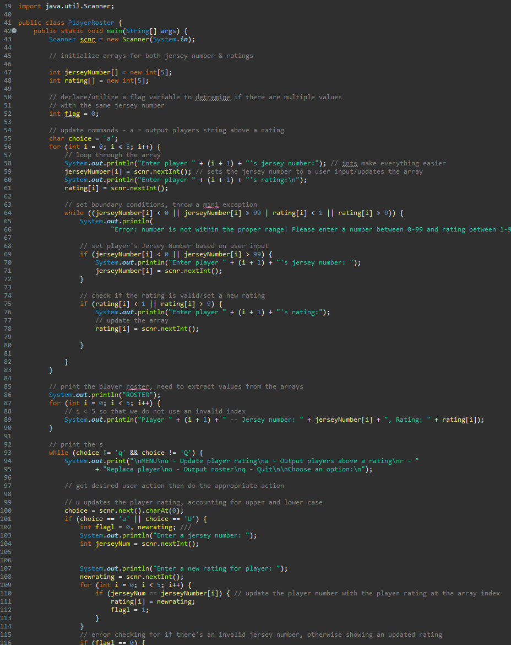Click the 'update commands' comment on line 54
Viewport: 511px width, 645px height.
pos(166,131)
